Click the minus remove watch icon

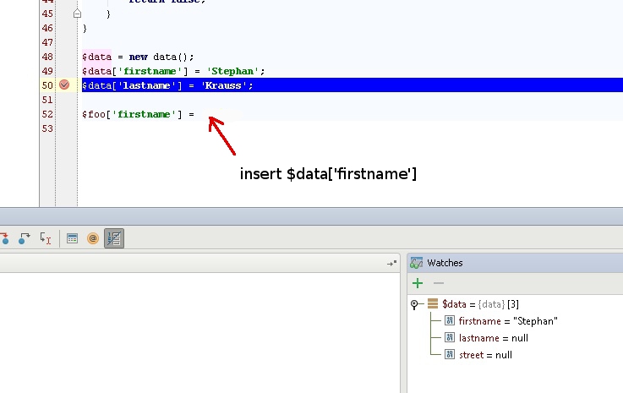439,283
